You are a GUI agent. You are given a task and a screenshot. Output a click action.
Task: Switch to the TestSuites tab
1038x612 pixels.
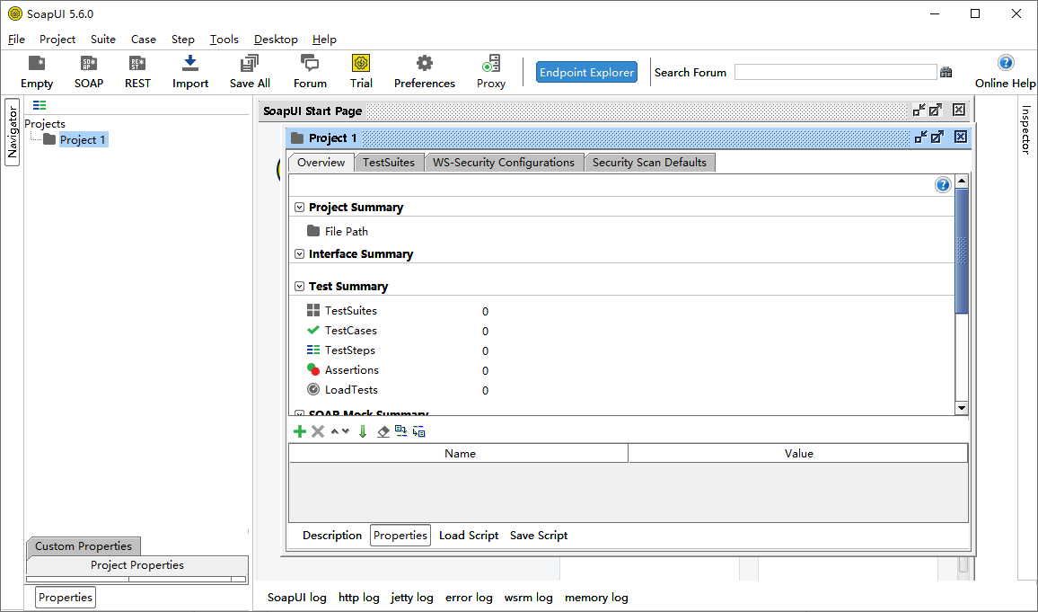(x=389, y=163)
